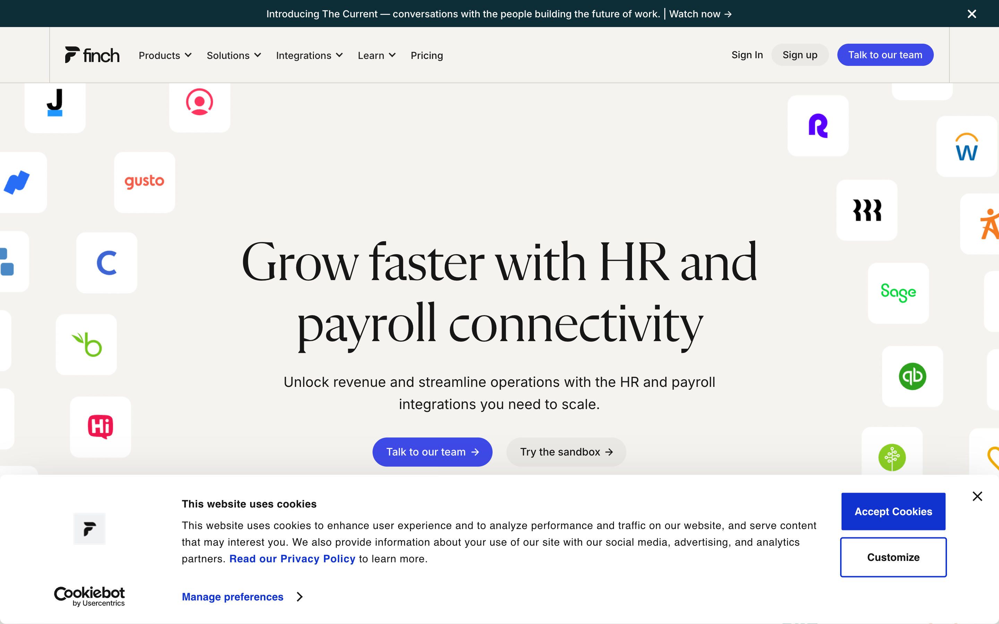
Task: Click Talk to our team in navbar
Action: (885, 55)
